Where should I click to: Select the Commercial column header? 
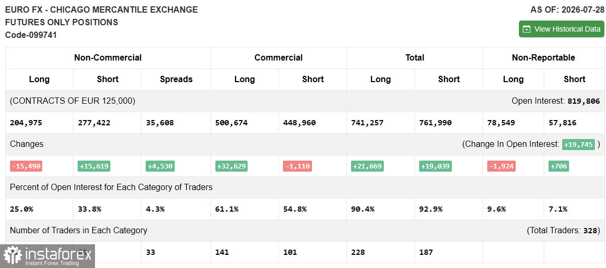coord(278,58)
